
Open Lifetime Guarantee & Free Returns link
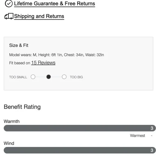55,4
